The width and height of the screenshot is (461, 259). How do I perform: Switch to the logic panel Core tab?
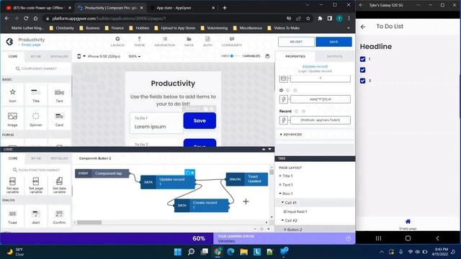click(x=13, y=158)
